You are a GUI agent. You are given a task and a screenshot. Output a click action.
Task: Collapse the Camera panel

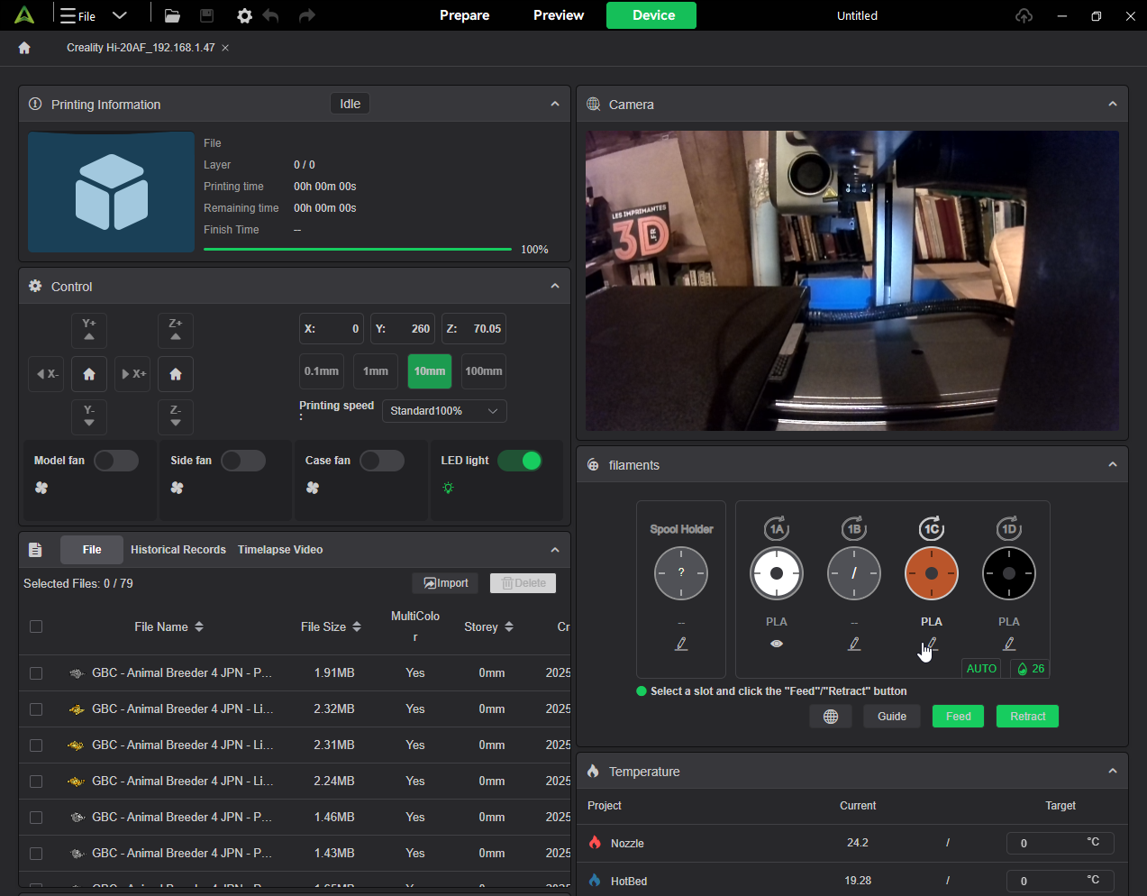(1113, 105)
